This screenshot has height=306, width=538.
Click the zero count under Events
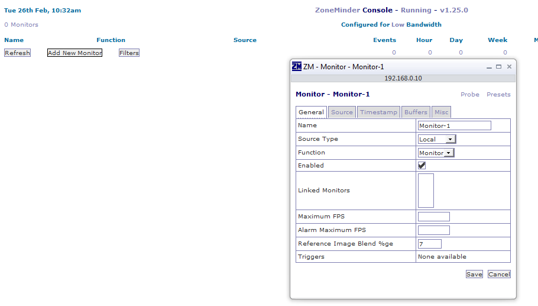tap(394, 53)
